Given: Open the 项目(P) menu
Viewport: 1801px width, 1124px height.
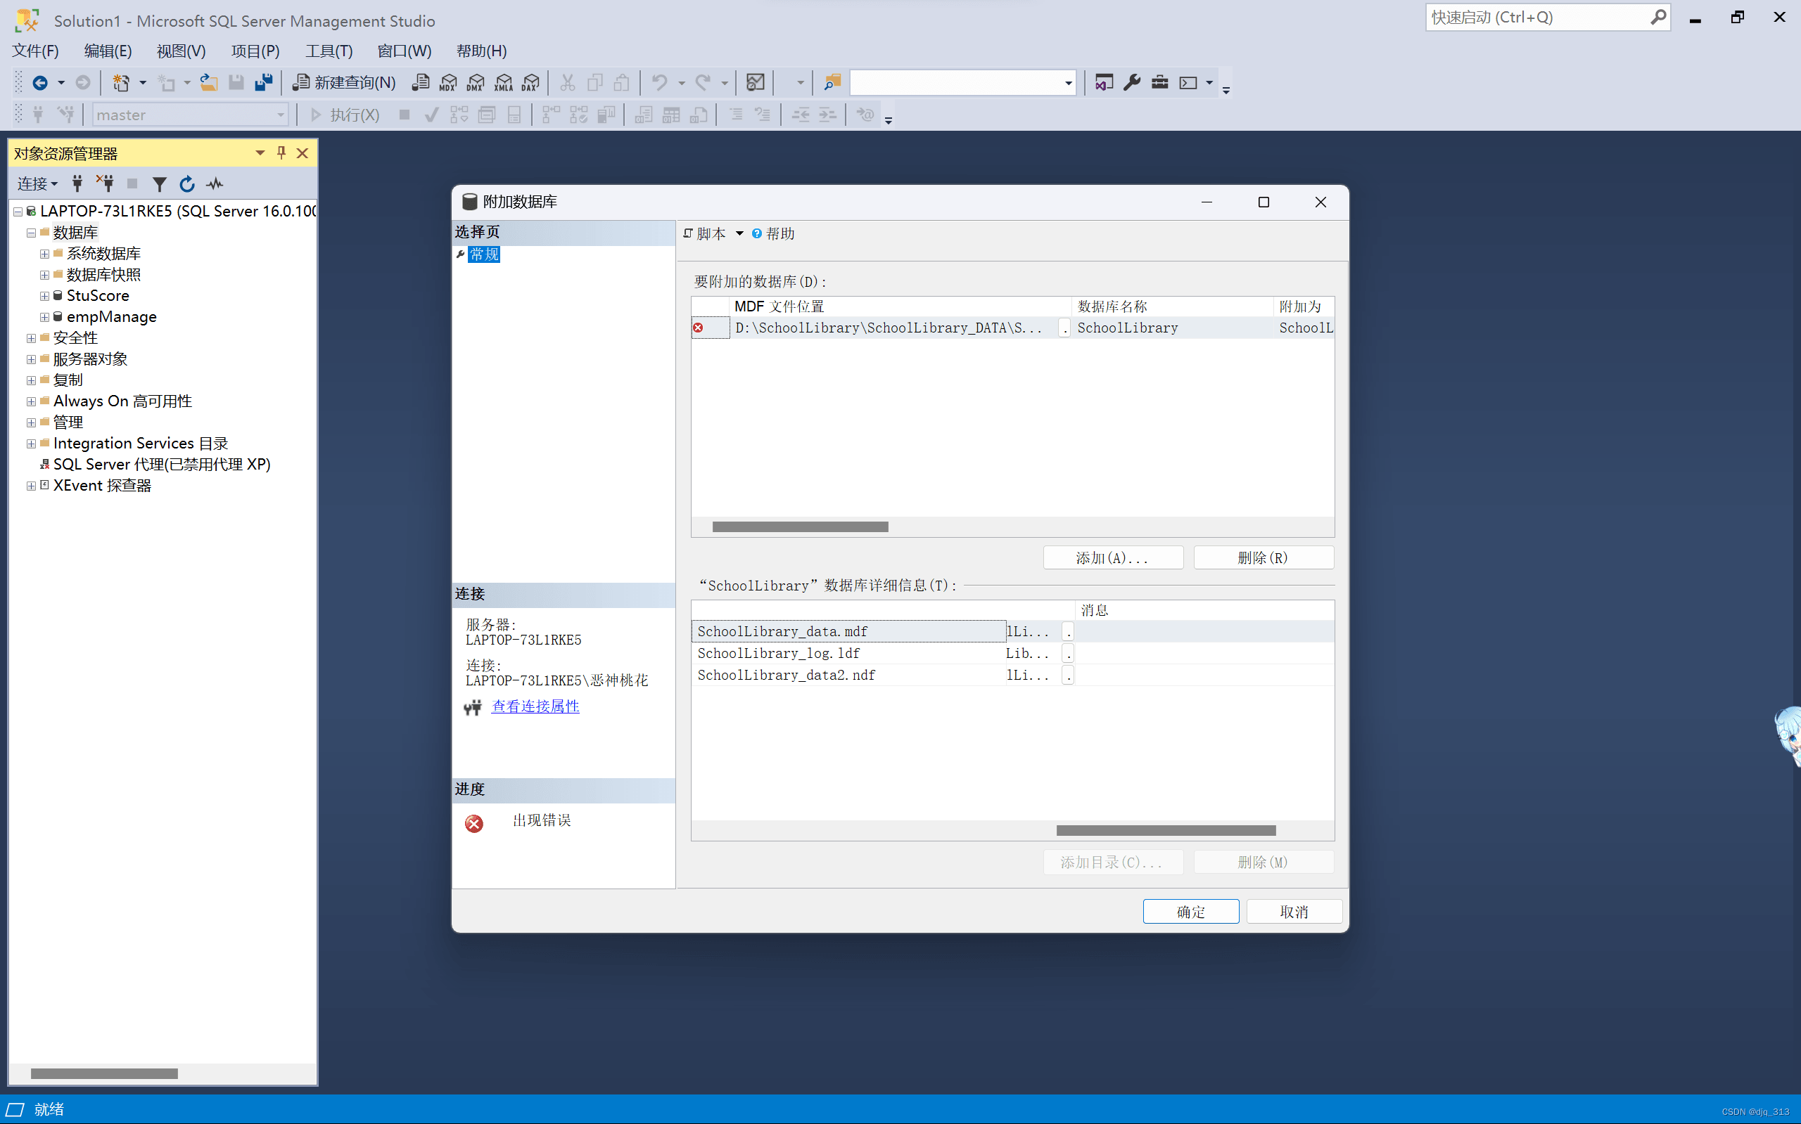Looking at the screenshot, I should tap(255, 51).
